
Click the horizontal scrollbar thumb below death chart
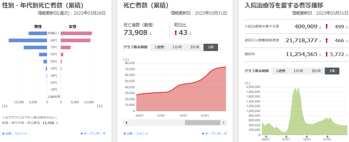tap(203, 123)
